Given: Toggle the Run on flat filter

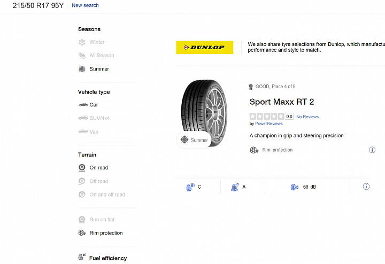Looking at the screenshot, I should click(x=96, y=219).
